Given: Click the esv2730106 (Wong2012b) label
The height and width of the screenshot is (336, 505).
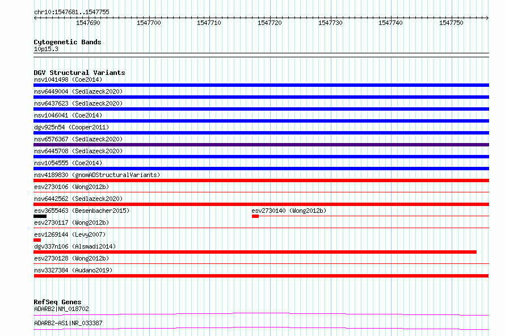Looking at the screenshot, I should click(x=71, y=187).
